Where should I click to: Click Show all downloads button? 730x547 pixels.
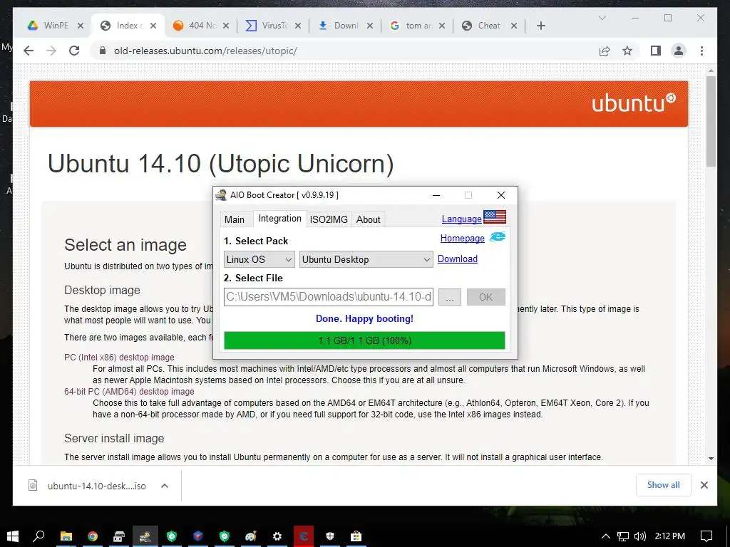664,485
